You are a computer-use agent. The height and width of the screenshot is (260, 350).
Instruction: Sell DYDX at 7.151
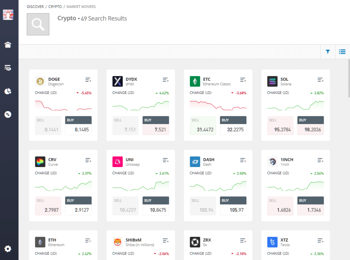point(125,125)
